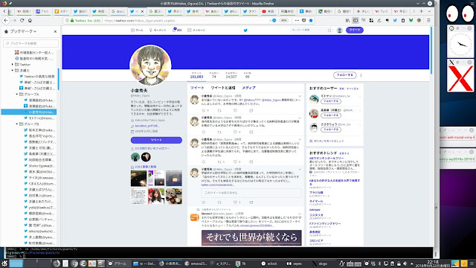The width and height of the screenshot is (476, 268).
Task: Click the フォローする button on profile
Action: 345,74
